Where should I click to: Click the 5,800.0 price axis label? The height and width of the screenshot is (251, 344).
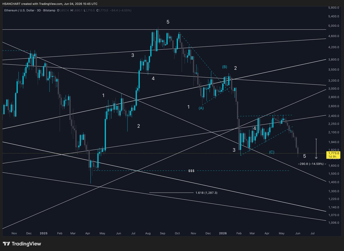point(333,7)
